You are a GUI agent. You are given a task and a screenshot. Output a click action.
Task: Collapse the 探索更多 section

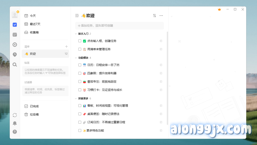[x=76, y=98]
